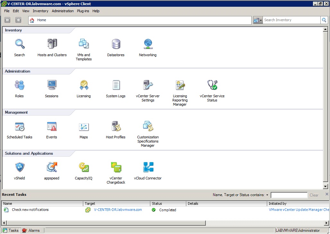Launch CapacityIQ
The image size is (330, 234).
click(84, 167)
